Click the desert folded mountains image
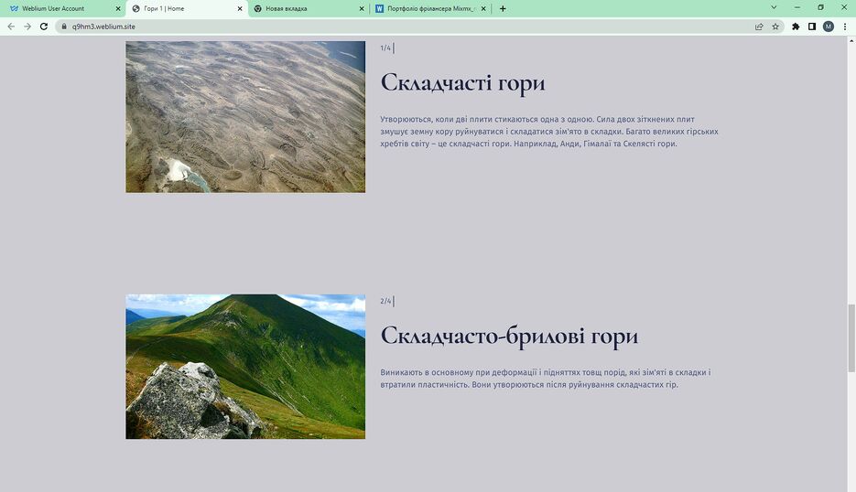856x492 pixels. (245, 116)
